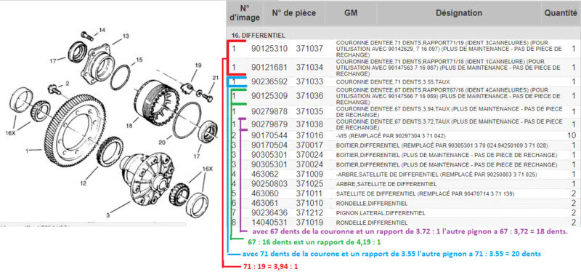Select the bolt labeled 14 in drawing

point(86,35)
